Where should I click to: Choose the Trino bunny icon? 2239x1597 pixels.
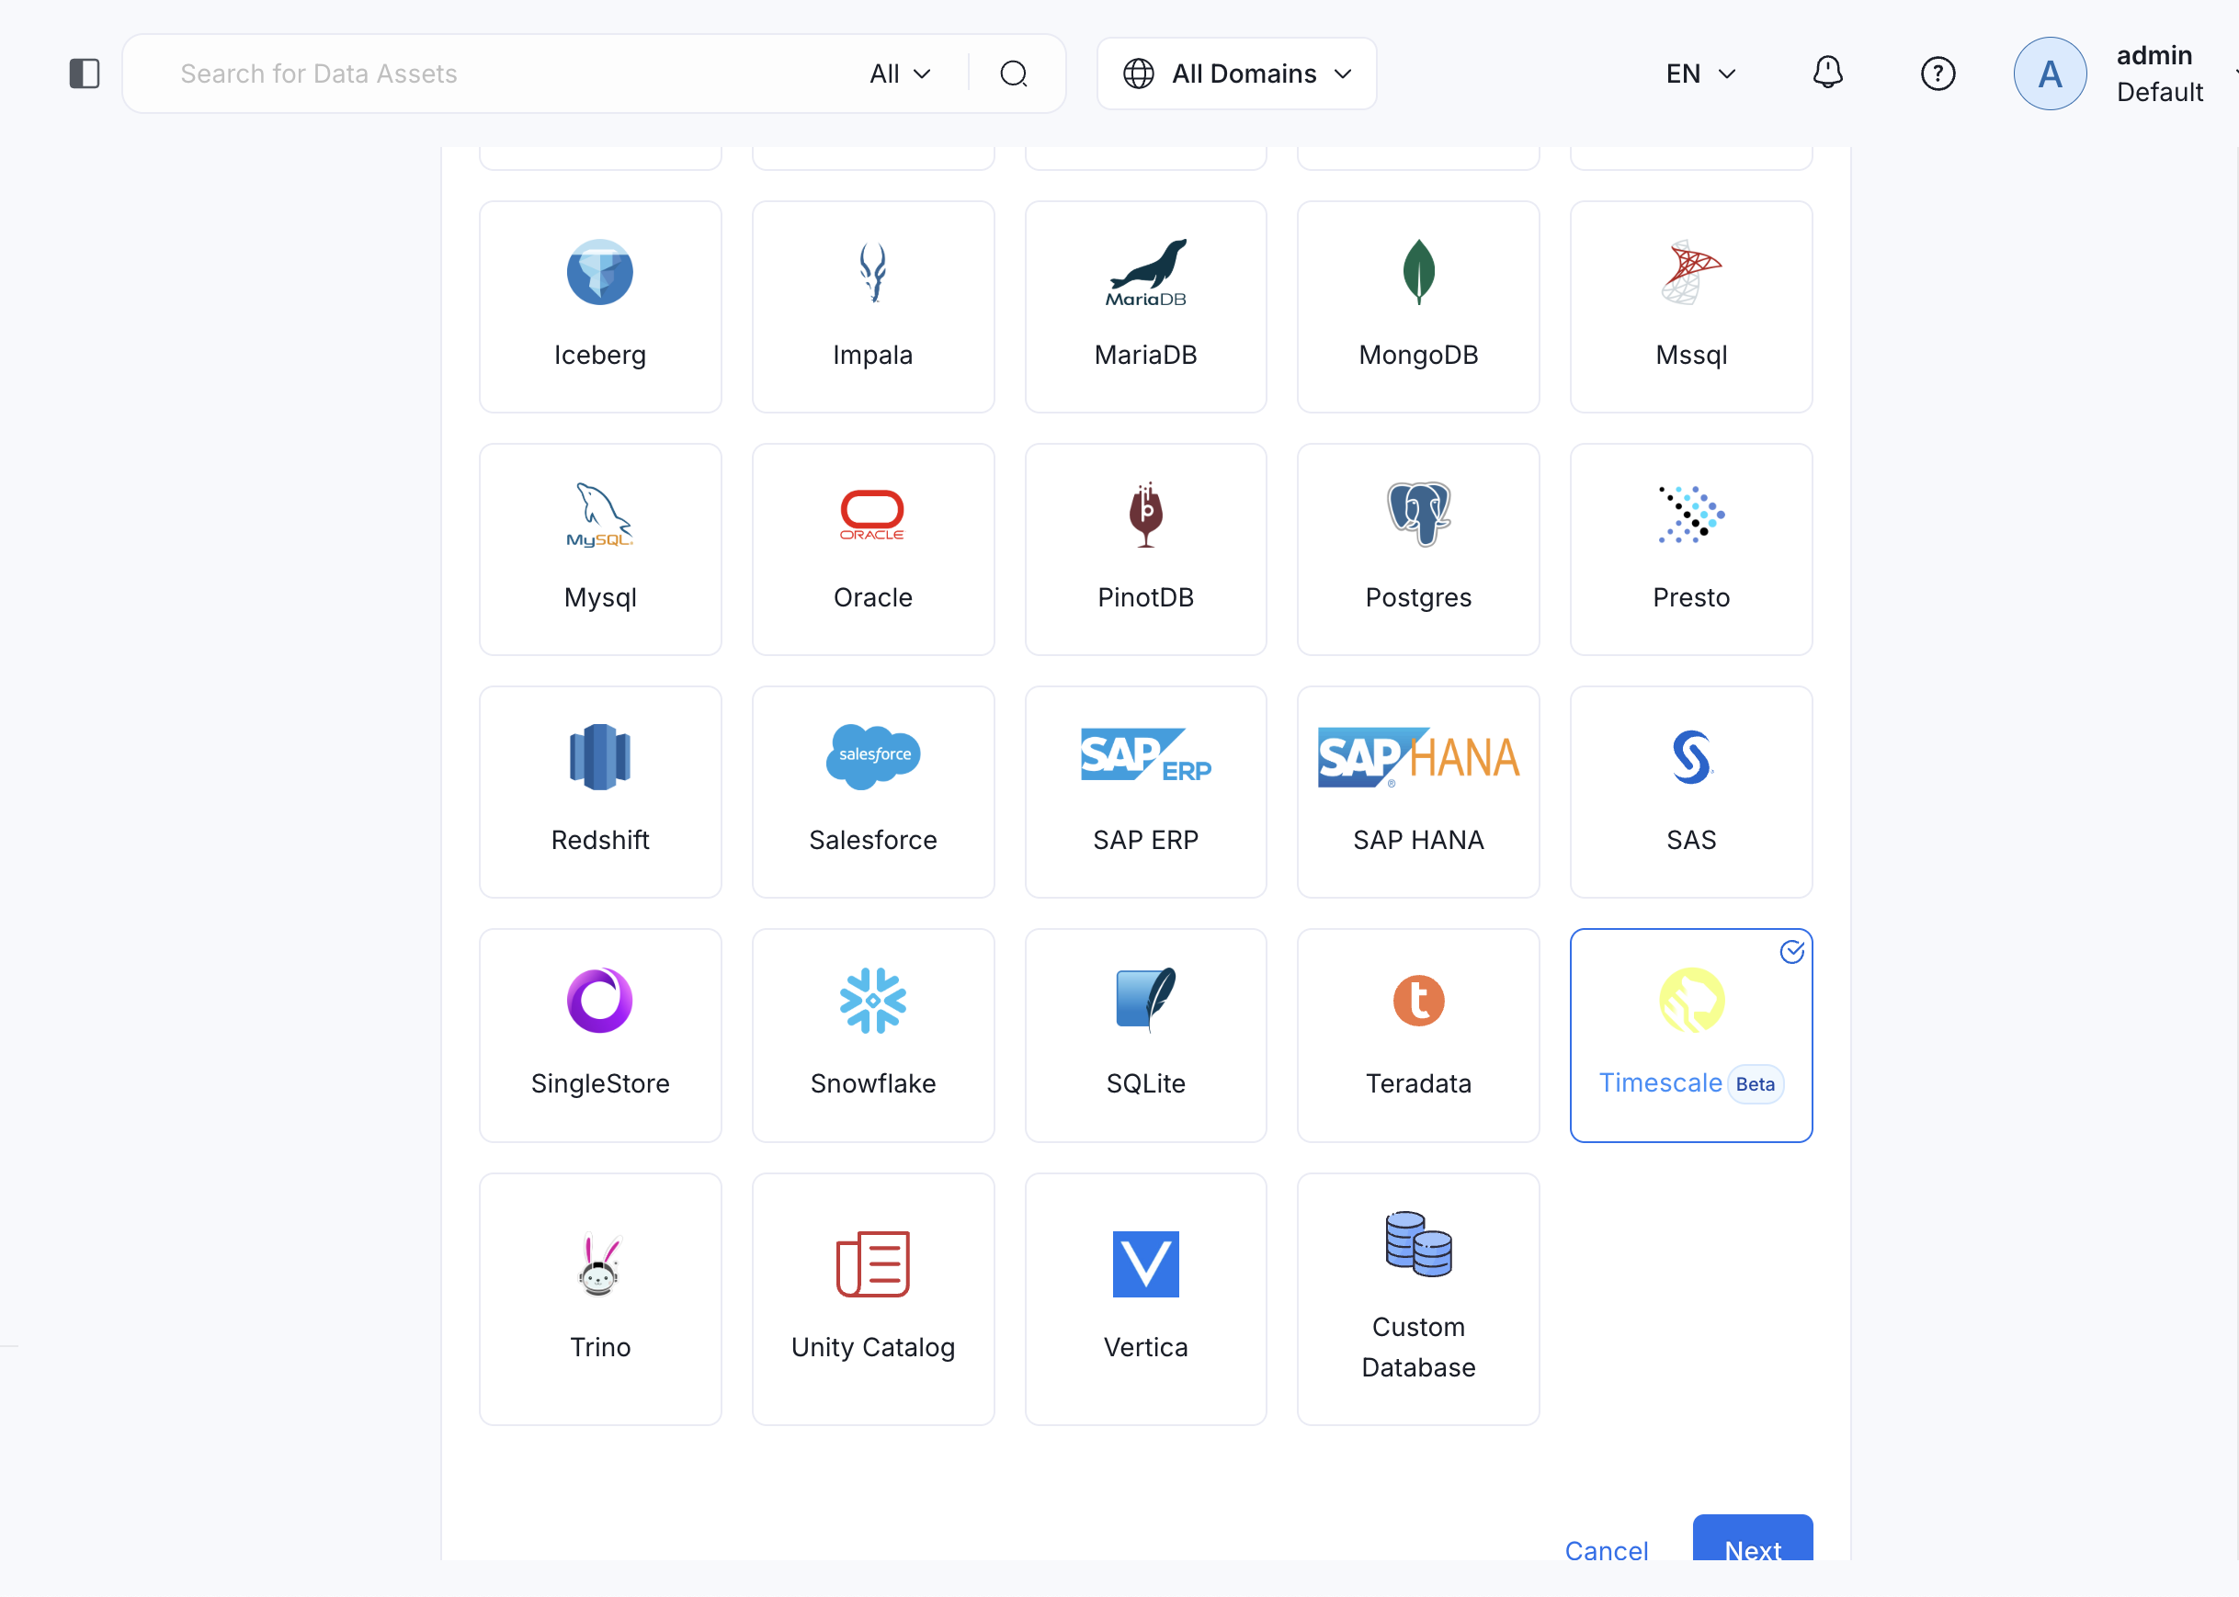coord(599,1264)
